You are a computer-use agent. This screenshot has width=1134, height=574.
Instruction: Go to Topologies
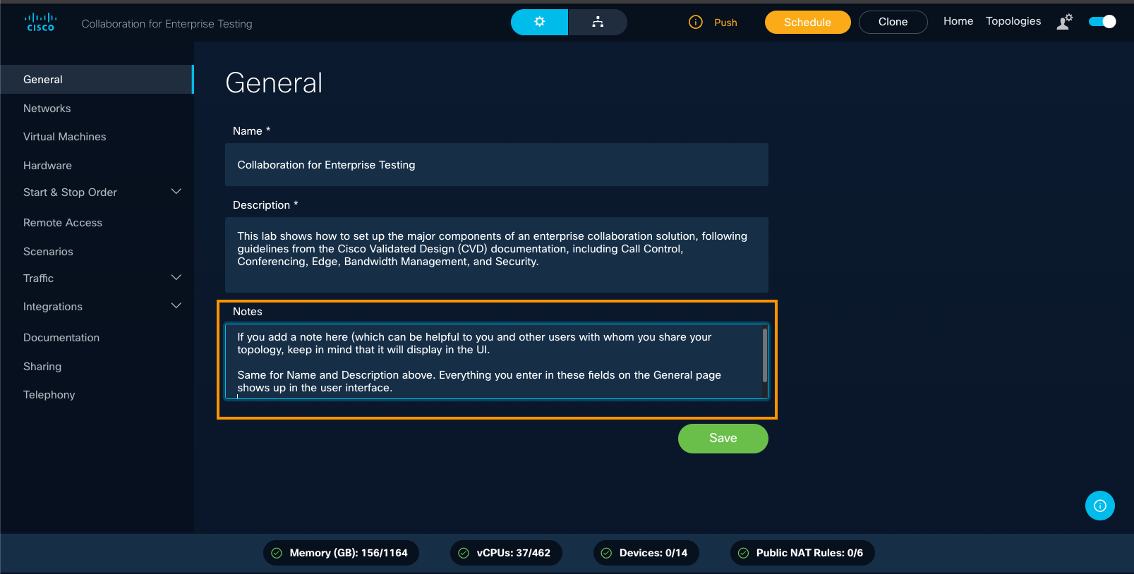point(1013,21)
